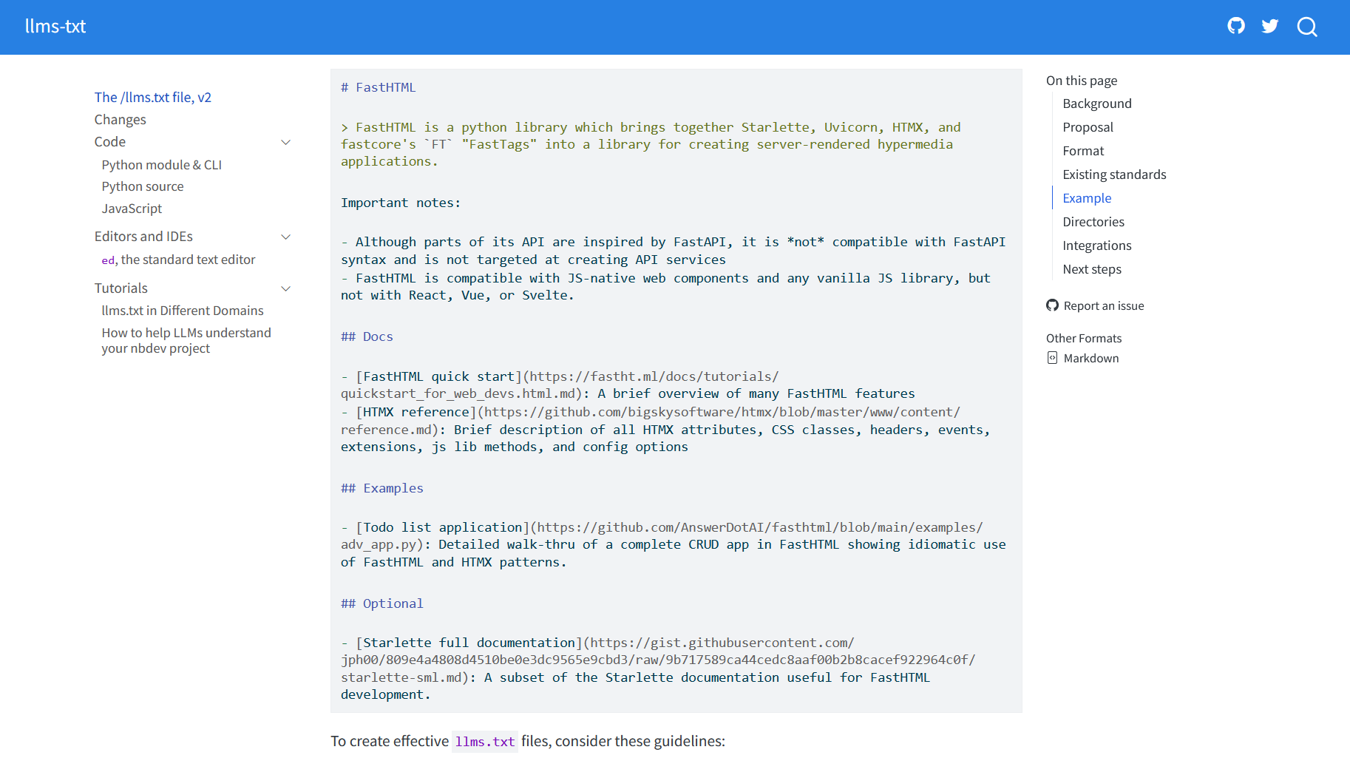
Task: Open Markdown format link
Action: pyautogui.click(x=1091, y=358)
